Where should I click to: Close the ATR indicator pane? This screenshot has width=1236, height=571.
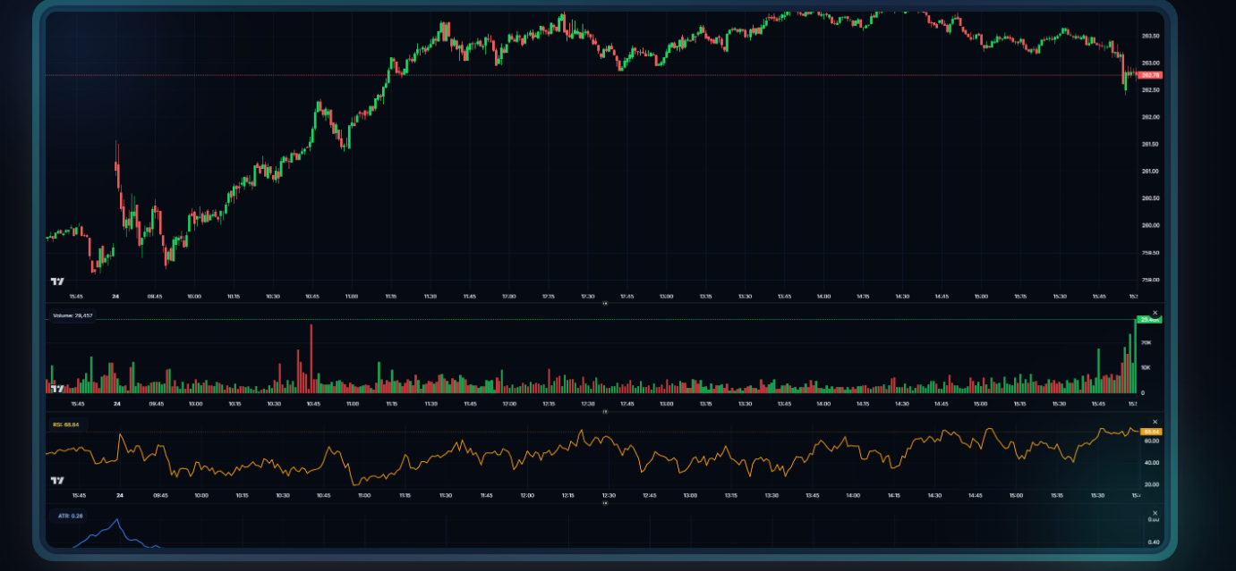click(x=1155, y=514)
